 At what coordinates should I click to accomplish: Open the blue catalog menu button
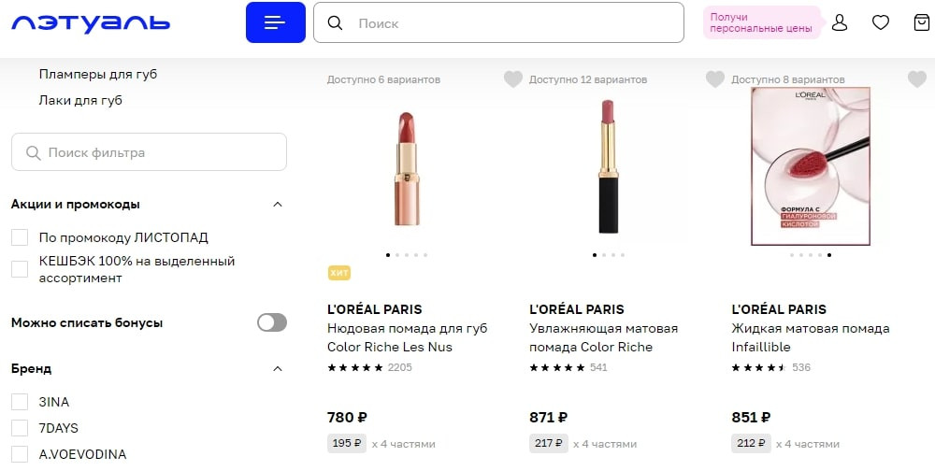(x=275, y=22)
